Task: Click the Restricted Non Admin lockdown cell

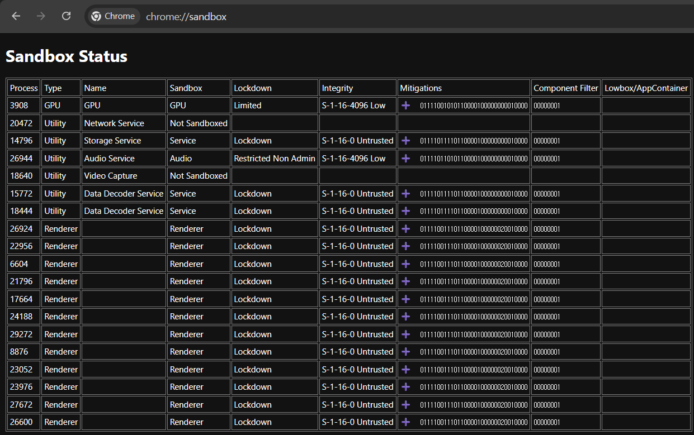Action: point(275,158)
